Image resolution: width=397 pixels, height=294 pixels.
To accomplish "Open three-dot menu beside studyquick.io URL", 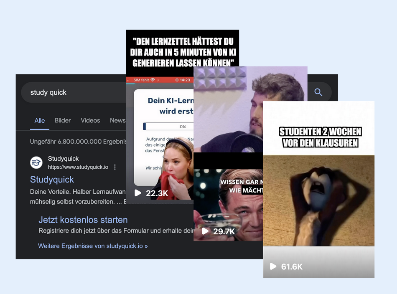I will pyautogui.click(x=115, y=167).
